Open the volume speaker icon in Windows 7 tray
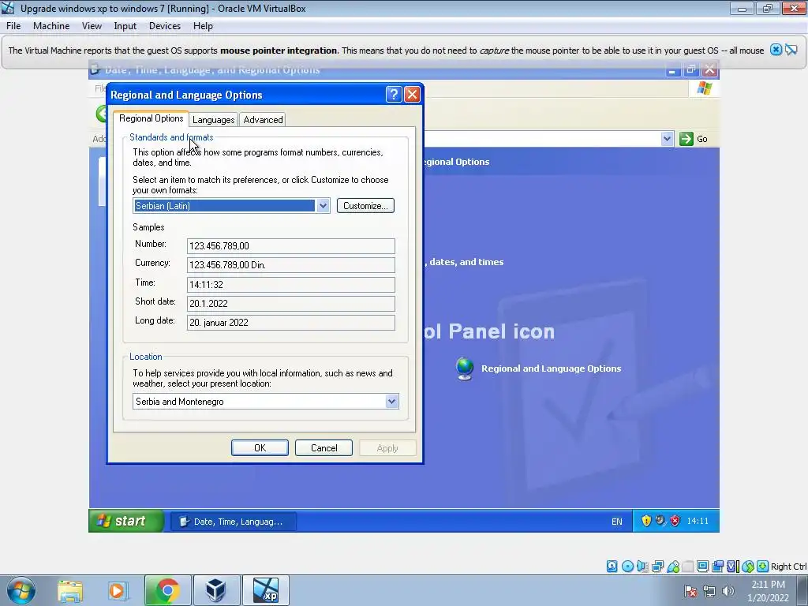808x606 pixels. click(x=728, y=591)
